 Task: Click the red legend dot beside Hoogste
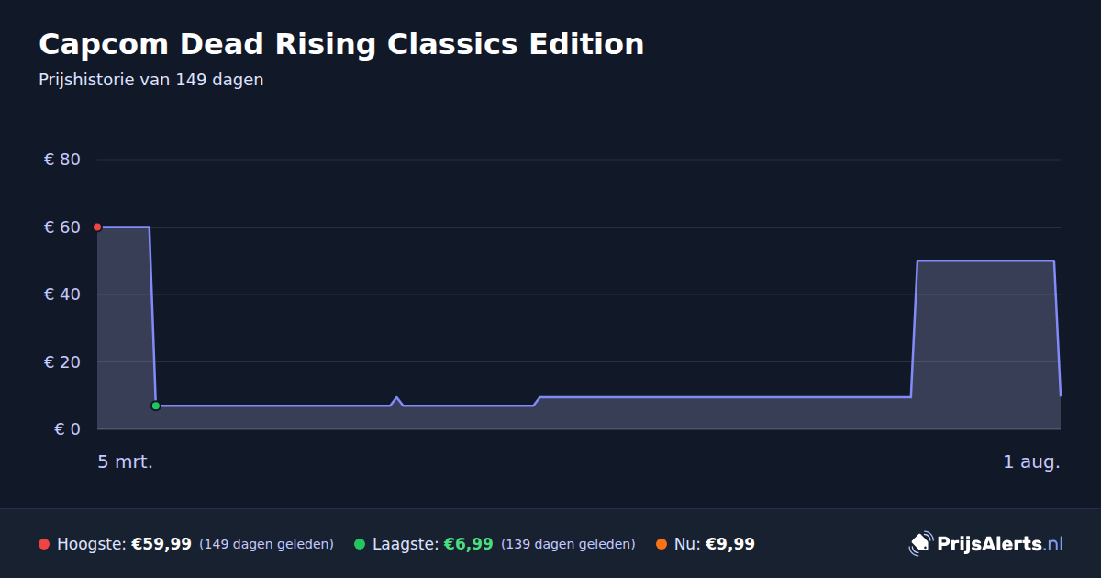[x=44, y=544]
